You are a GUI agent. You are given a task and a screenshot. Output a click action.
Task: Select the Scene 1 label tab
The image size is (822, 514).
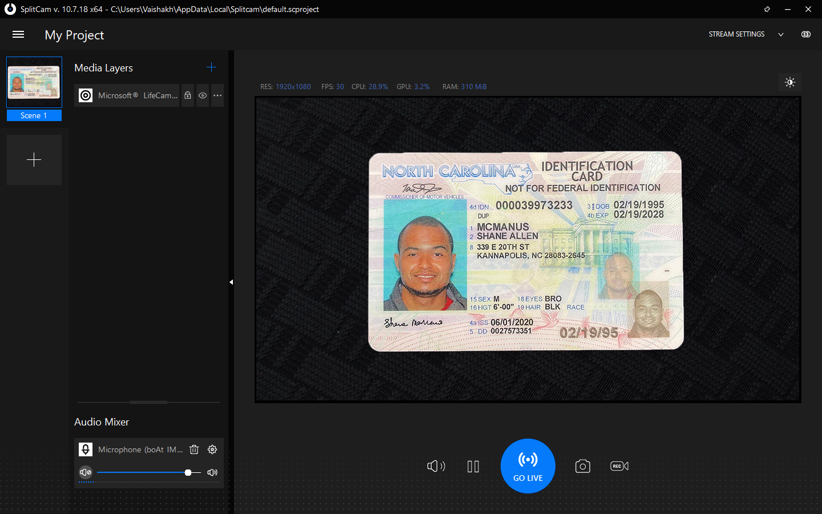pos(34,115)
